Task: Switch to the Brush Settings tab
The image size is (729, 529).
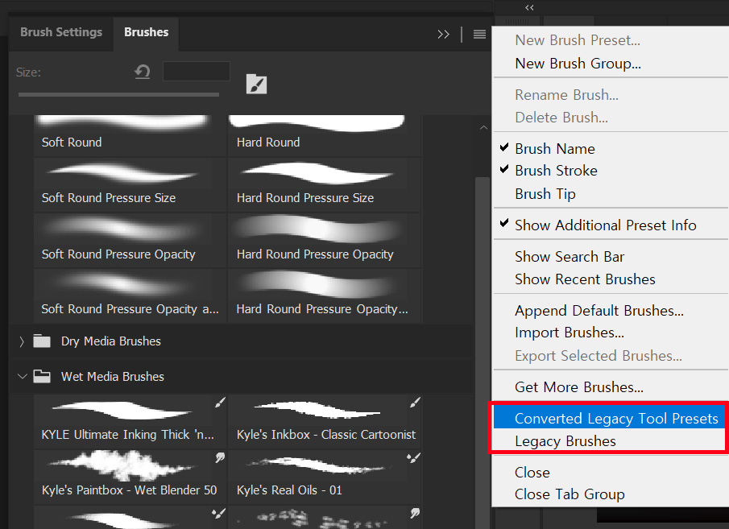Action: tap(61, 32)
